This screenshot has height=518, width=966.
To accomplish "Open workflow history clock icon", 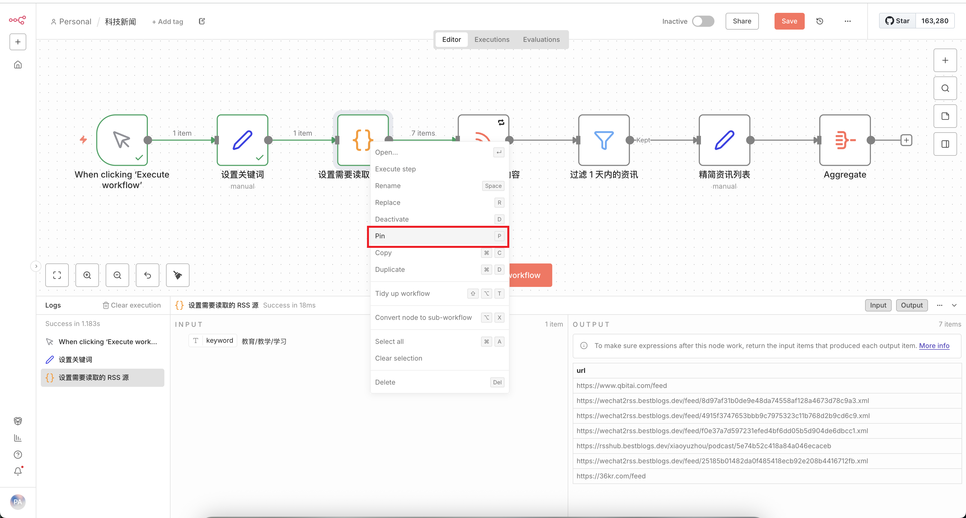I will [x=820, y=21].
